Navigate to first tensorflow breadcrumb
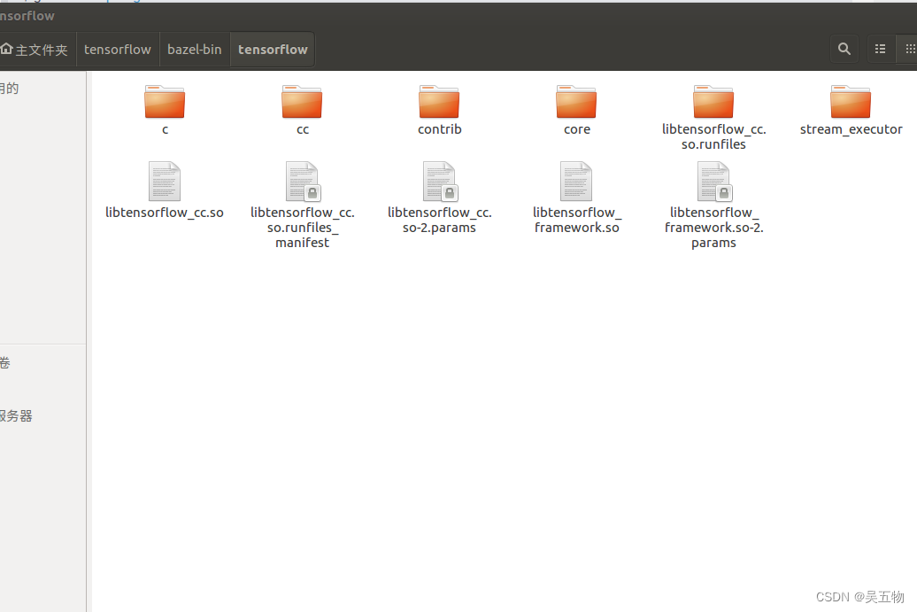The image size is (917, 612). (x=118, y=50)
